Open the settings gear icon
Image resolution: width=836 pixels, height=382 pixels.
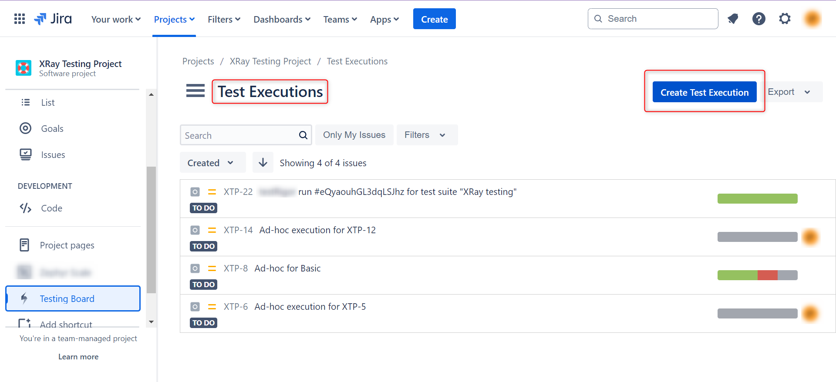tap(785, 19)
